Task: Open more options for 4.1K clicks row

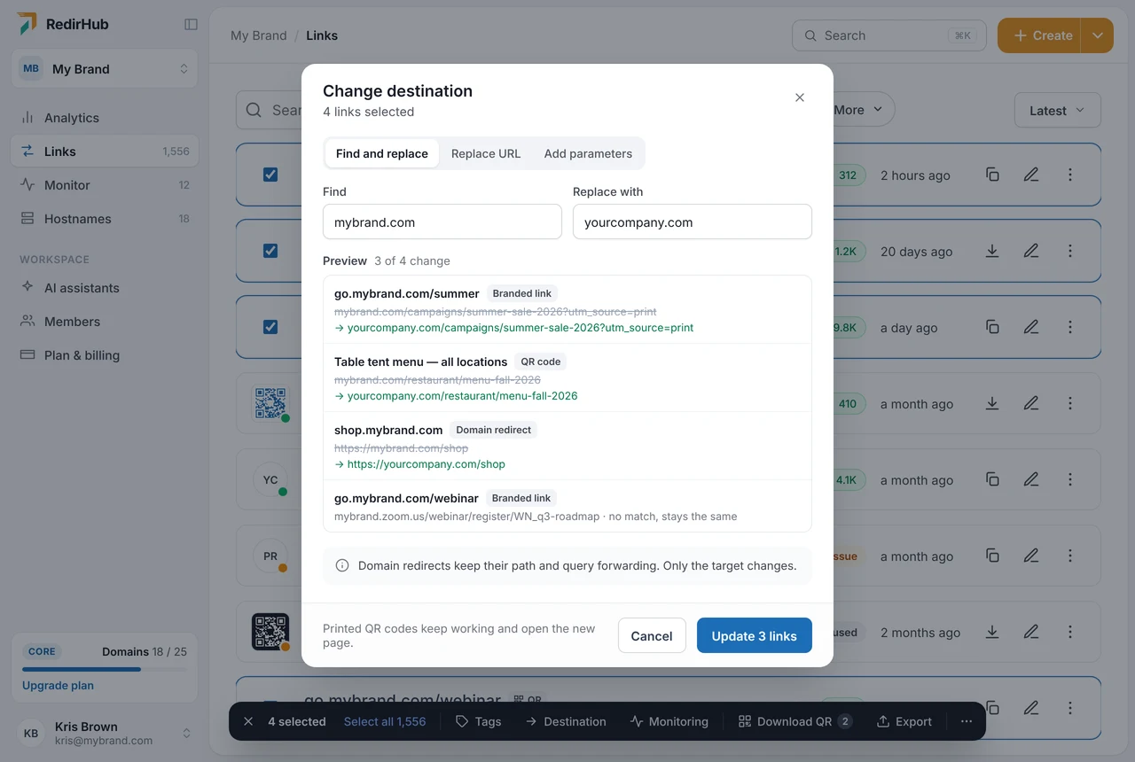Action: (1070, 479)
